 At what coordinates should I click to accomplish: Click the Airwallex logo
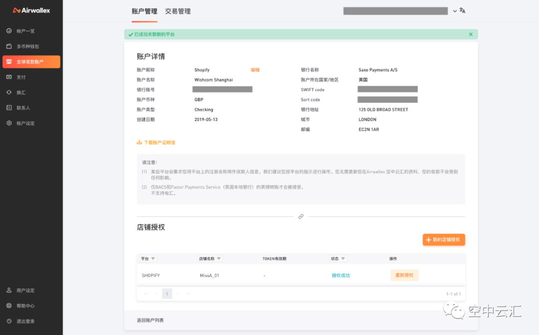pyautogui.click(x=31, y=10)
